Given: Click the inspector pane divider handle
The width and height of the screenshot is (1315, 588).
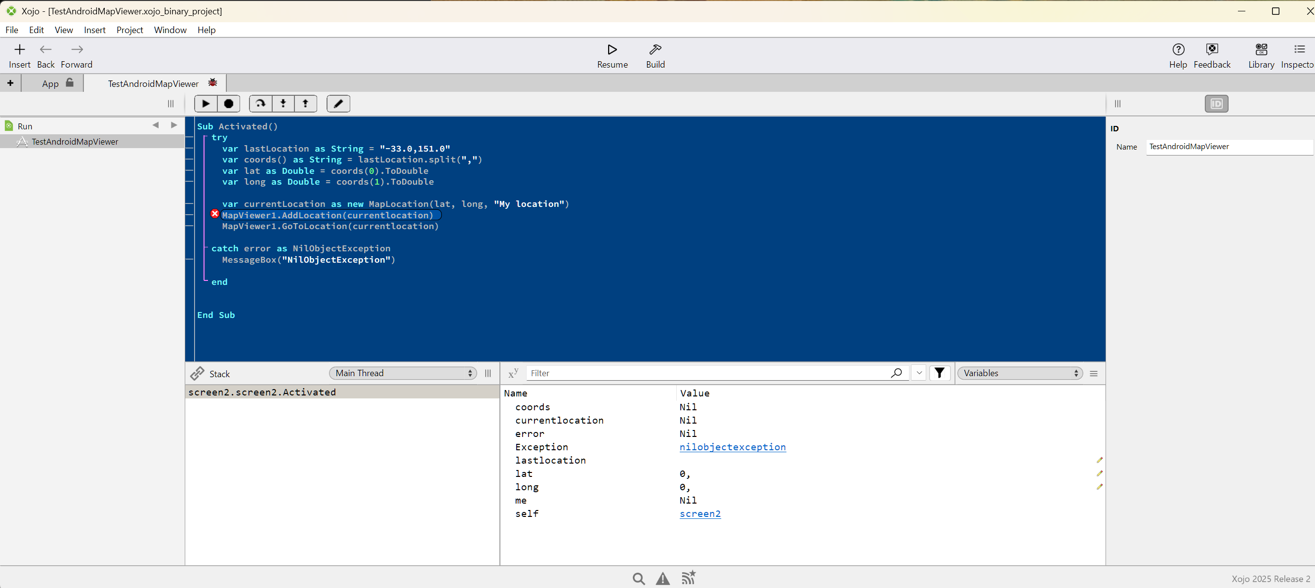Looking at the screenshot, I should pos(1117,104).
